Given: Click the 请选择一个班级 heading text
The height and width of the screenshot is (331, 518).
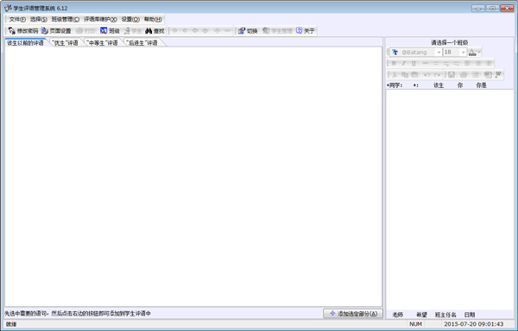Looking at the screenshot, I should click(449, 42).
